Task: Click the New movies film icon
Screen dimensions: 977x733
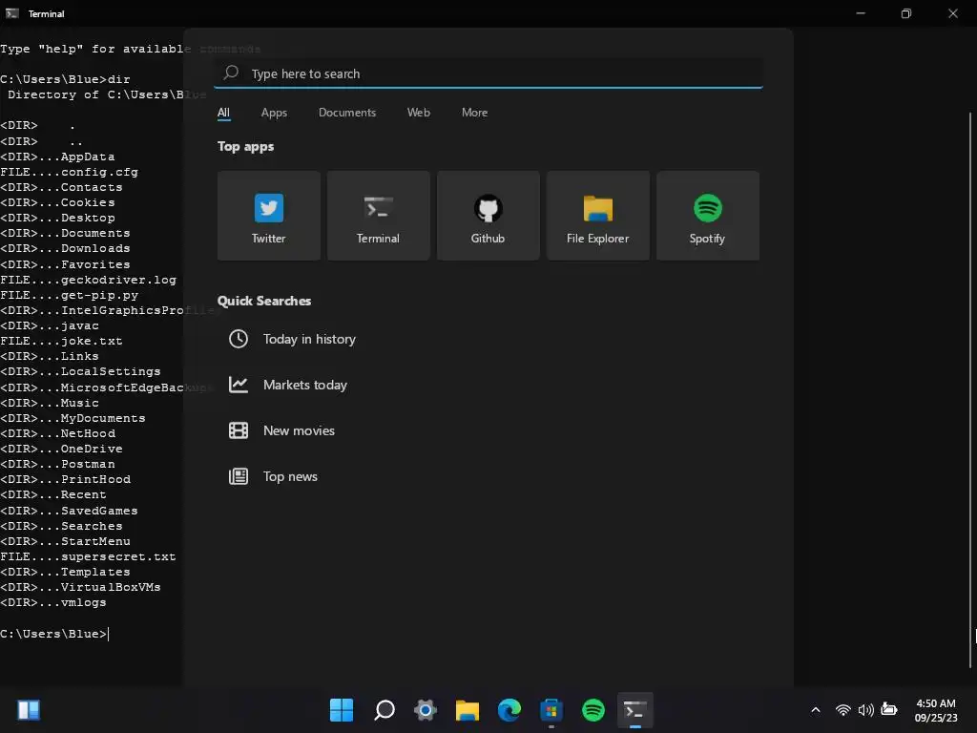Action: (x=238, y=430)
